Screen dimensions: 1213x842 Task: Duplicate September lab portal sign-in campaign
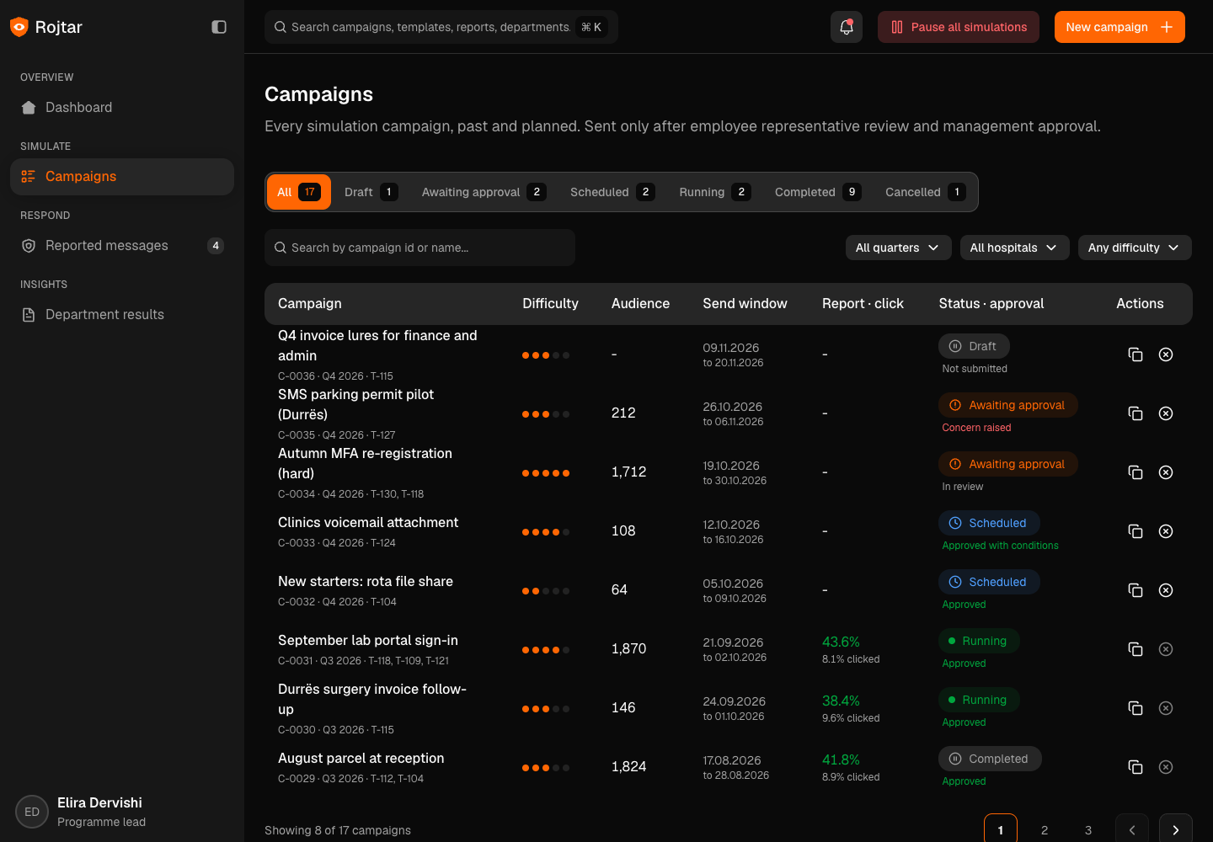1136,649
